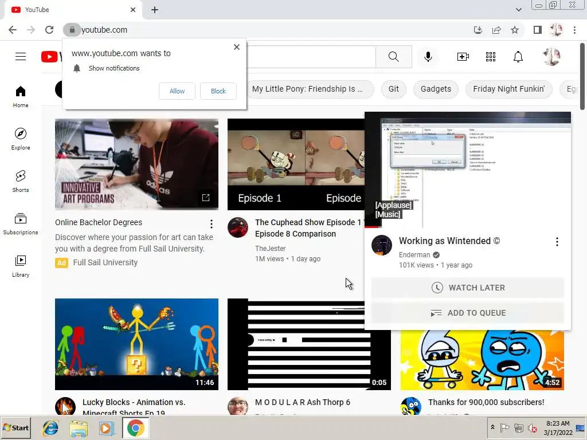
Task: Open Working as Wintended title link
Action: point(449,241)
